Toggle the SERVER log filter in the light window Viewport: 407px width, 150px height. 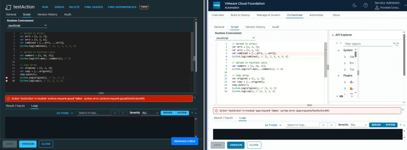[x=376, y=125]
